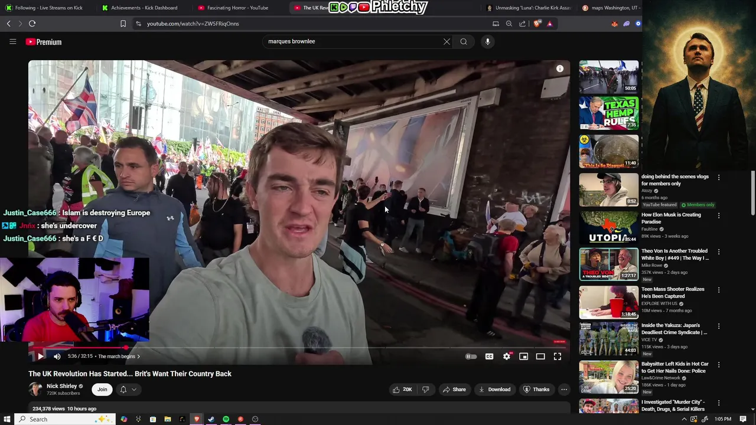Click the browser share icon in address bar

[523, 24]
